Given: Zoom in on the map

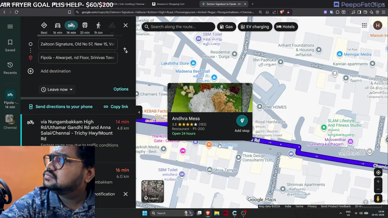Looking at the screenshot, I should [378, 181].
